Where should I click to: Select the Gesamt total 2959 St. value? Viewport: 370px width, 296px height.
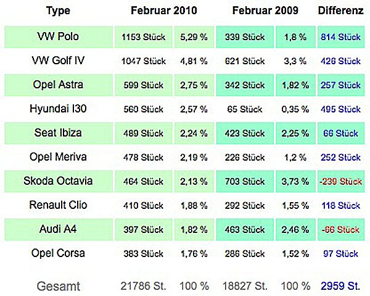point(340,286)
